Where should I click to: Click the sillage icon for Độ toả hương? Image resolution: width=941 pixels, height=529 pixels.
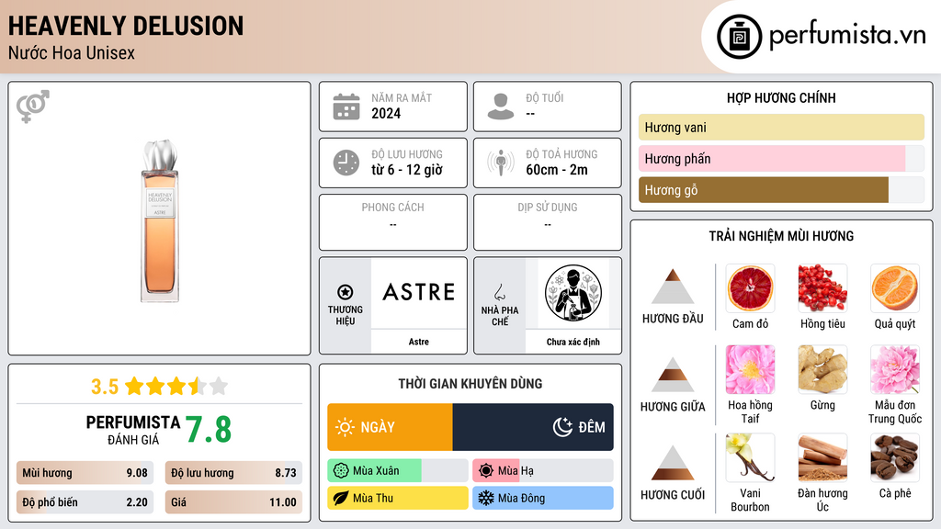pyautogui.click(x=501, y=163)
